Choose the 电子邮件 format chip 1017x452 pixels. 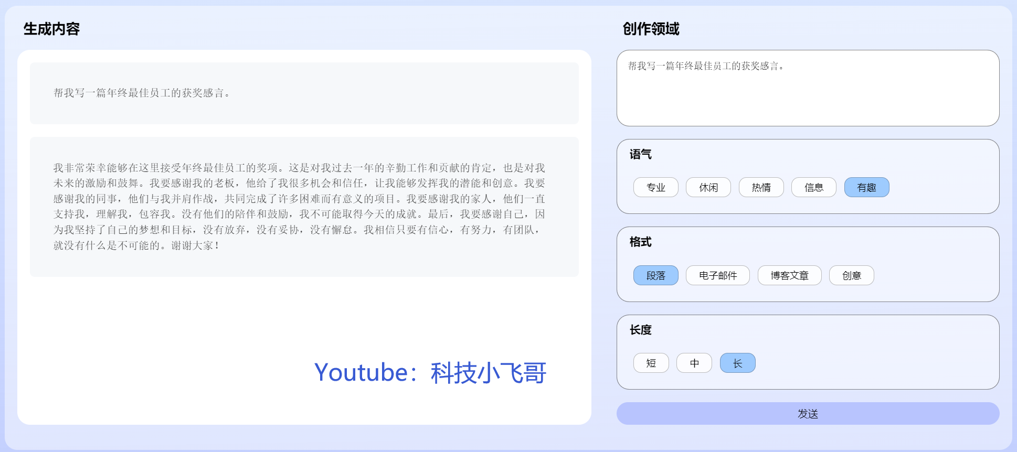click(x=717, y=275)
